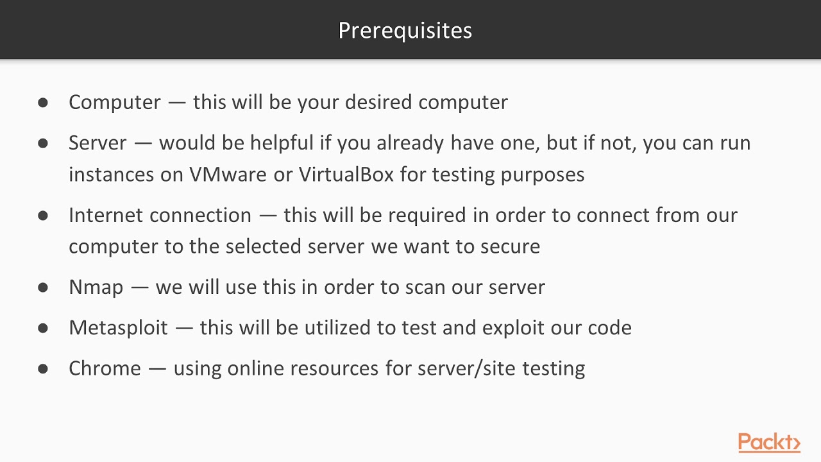Click the bullet beside Chrome

point(43,368)
